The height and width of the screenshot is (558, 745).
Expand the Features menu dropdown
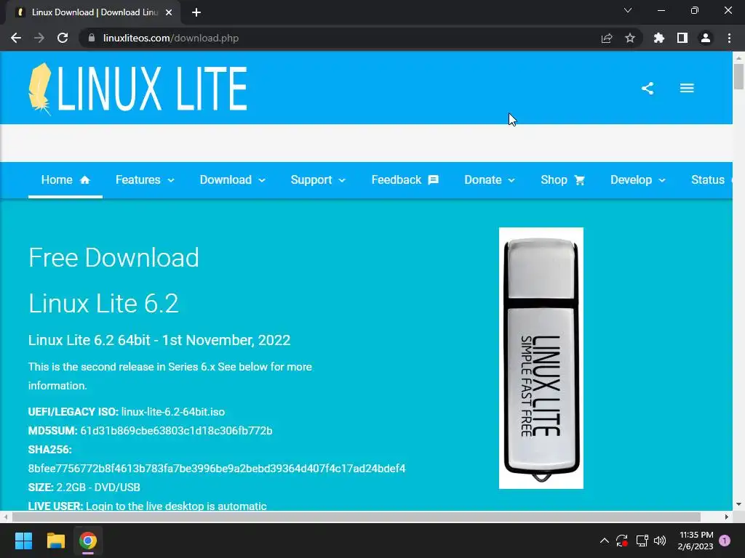145,180
